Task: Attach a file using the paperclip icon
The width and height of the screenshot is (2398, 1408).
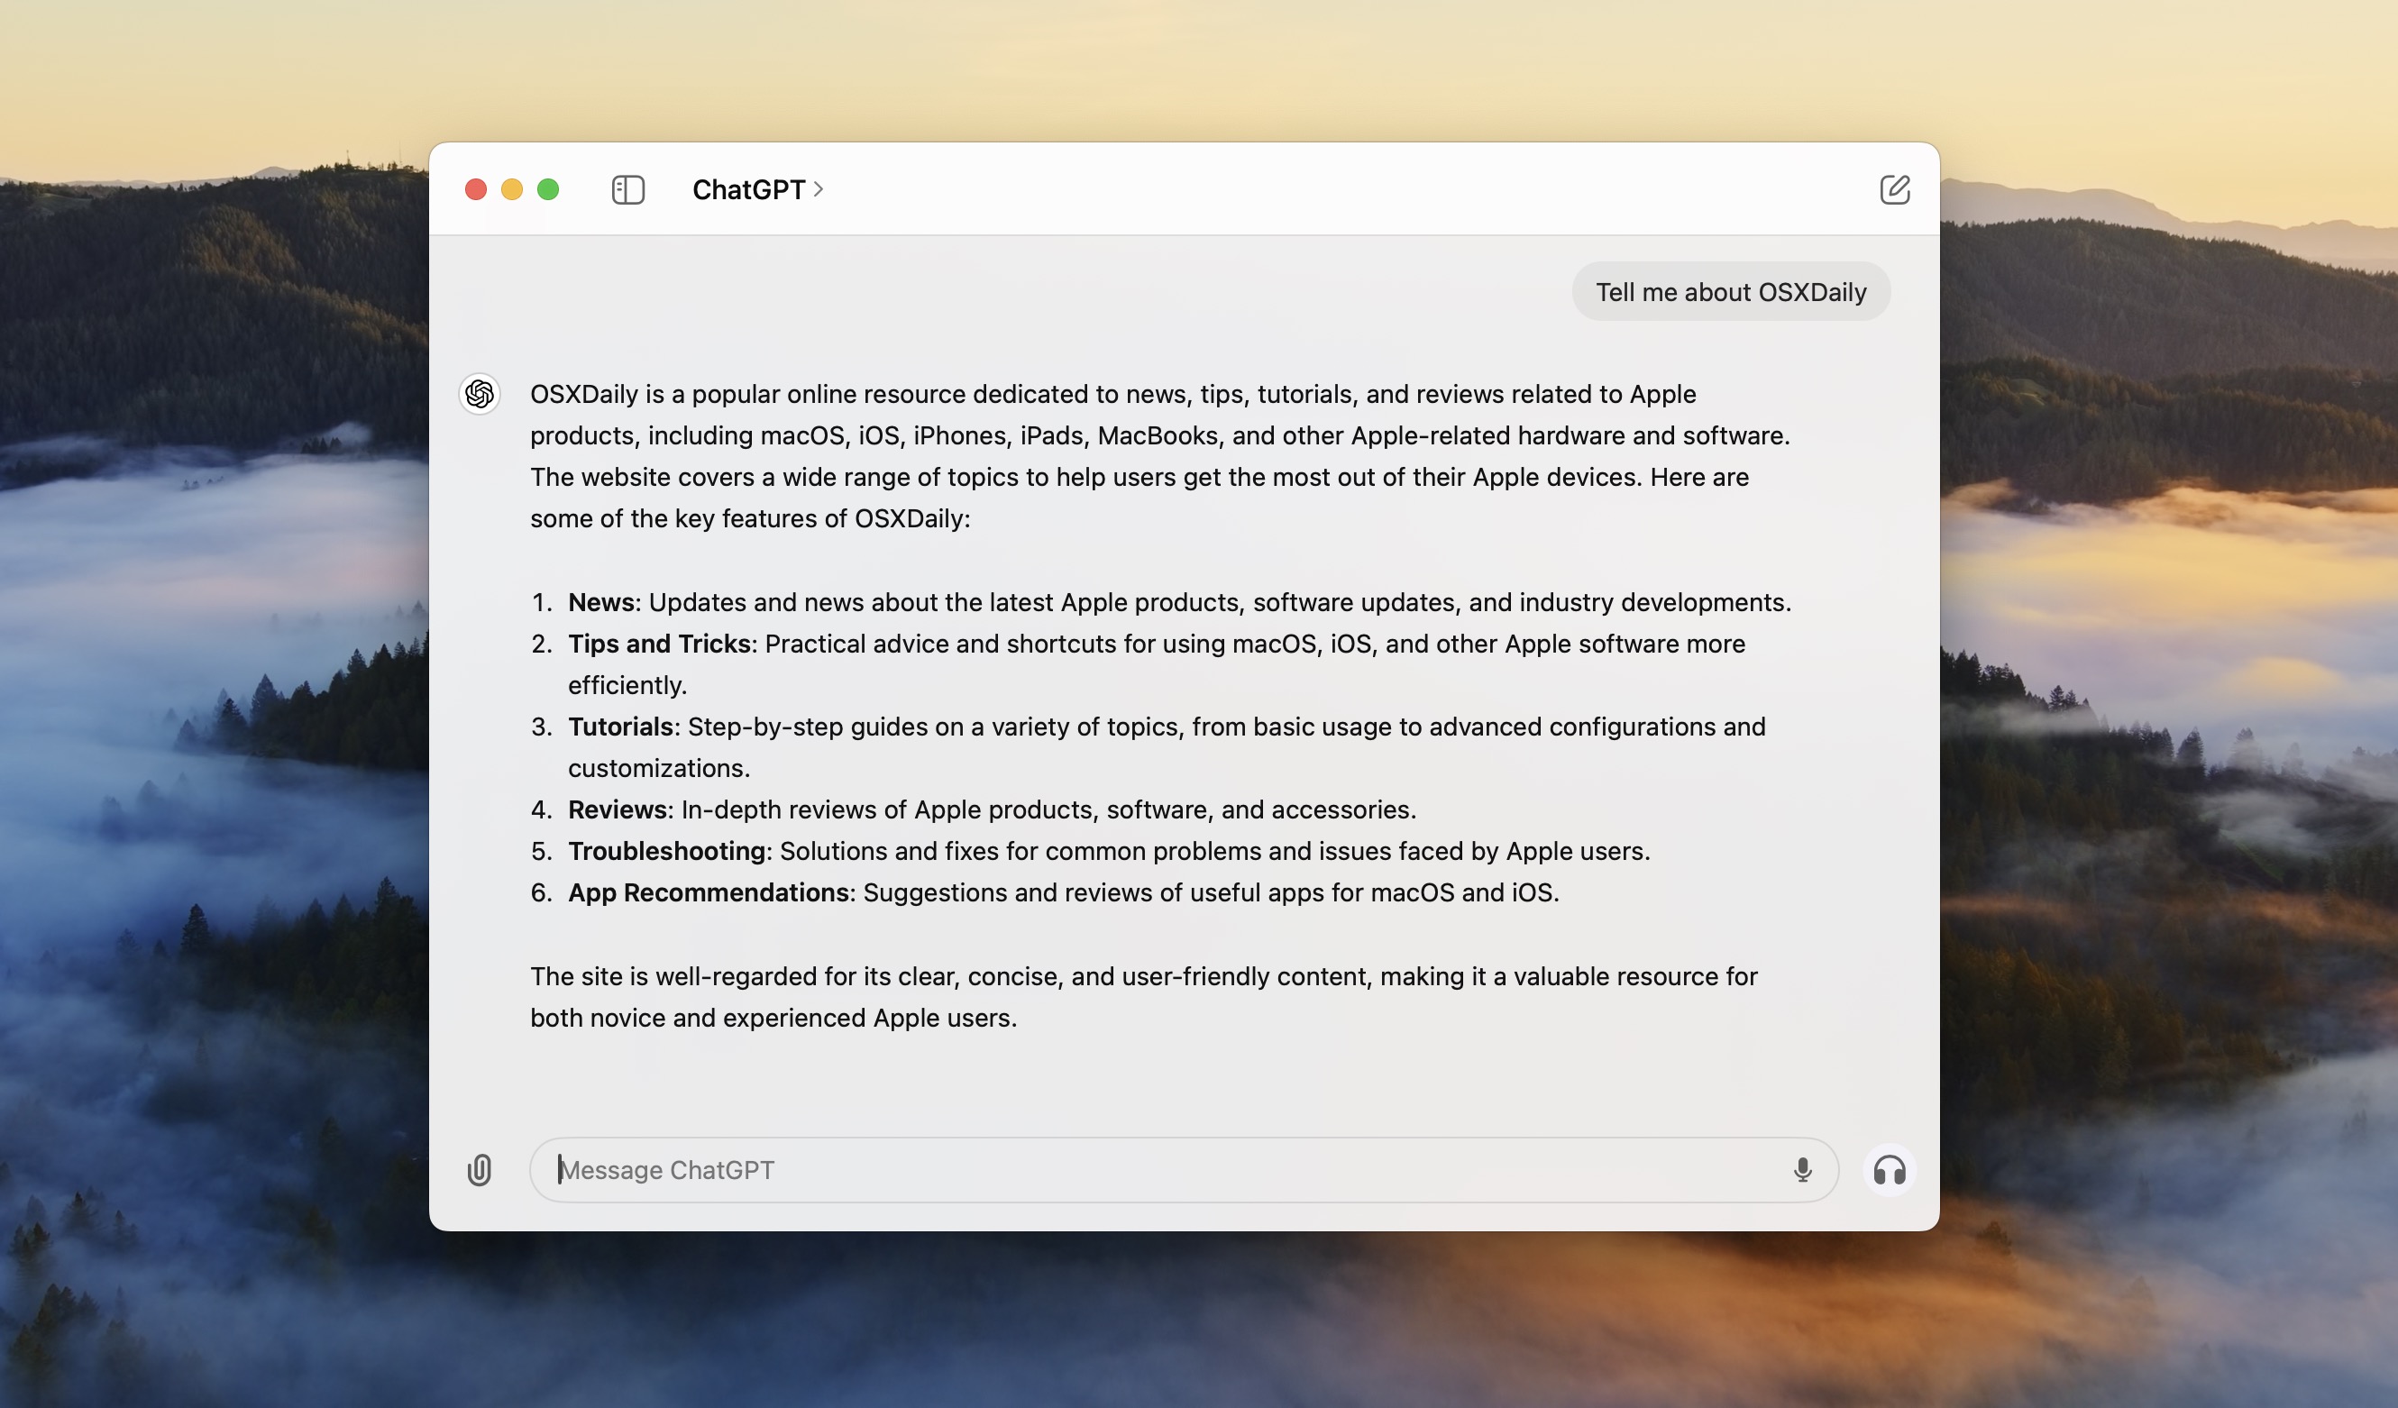Action: click(481, 1170)
